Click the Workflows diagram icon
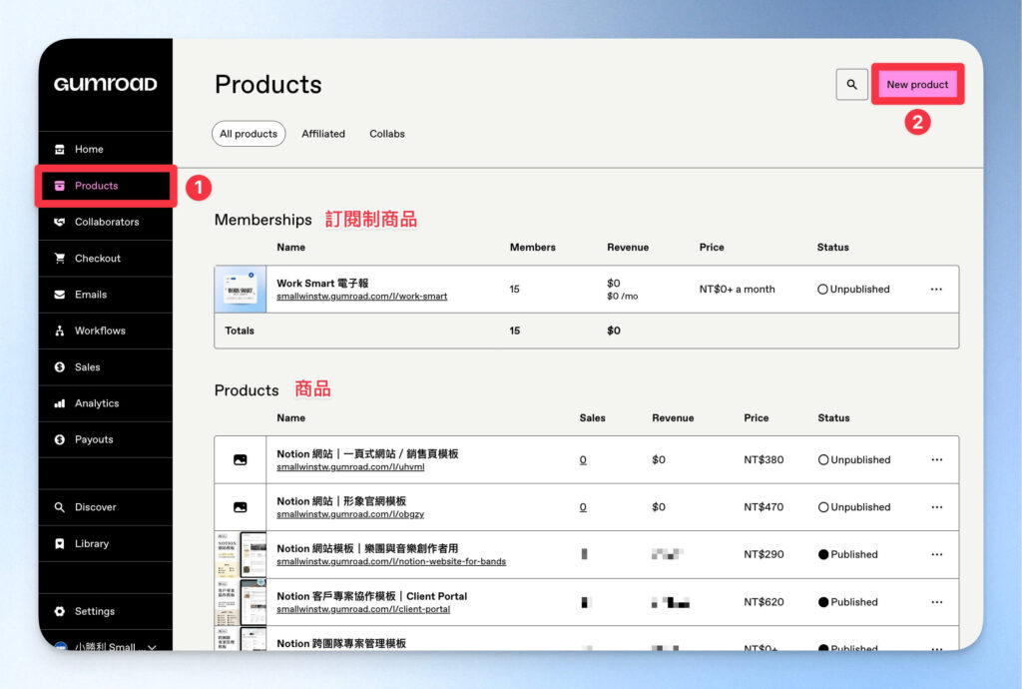The image size is (1022, 689). tap(59, 331)
